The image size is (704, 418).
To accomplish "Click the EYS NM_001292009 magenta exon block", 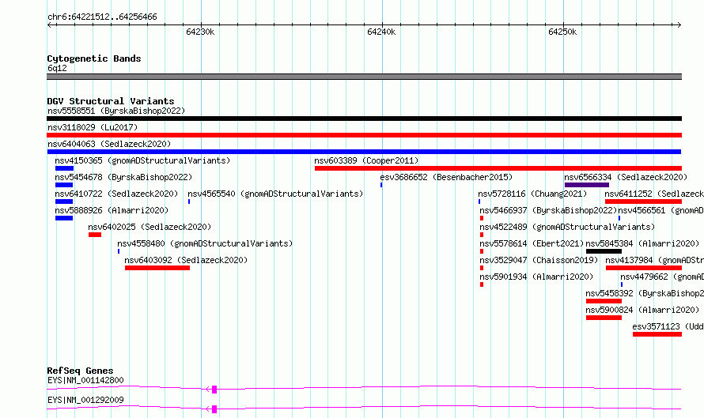I will (x=214, y=409).
